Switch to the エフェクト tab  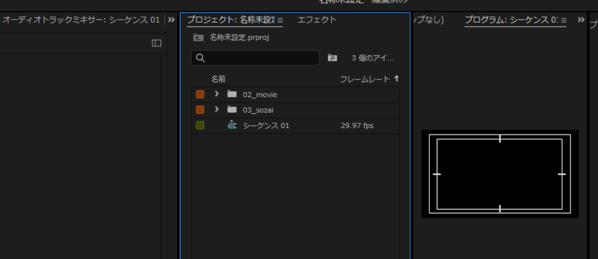pos(317,20)
